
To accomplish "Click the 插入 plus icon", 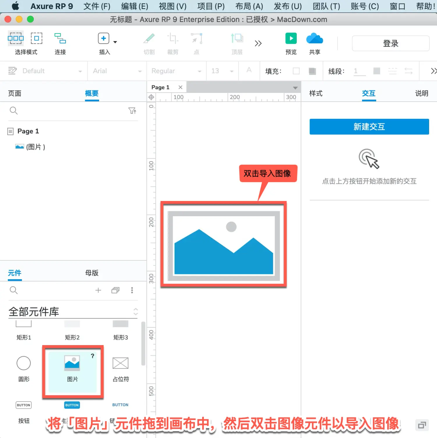I will (103, 38).
